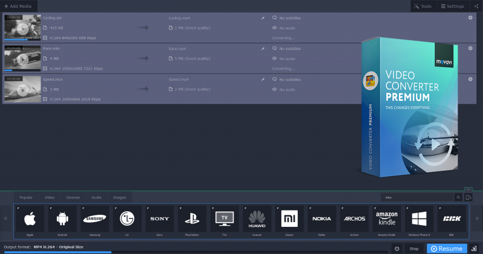Screen dimensions: 483x254
Task: Edit the Speed.mp4 output name with the pencil
Action: pos(263,80)
